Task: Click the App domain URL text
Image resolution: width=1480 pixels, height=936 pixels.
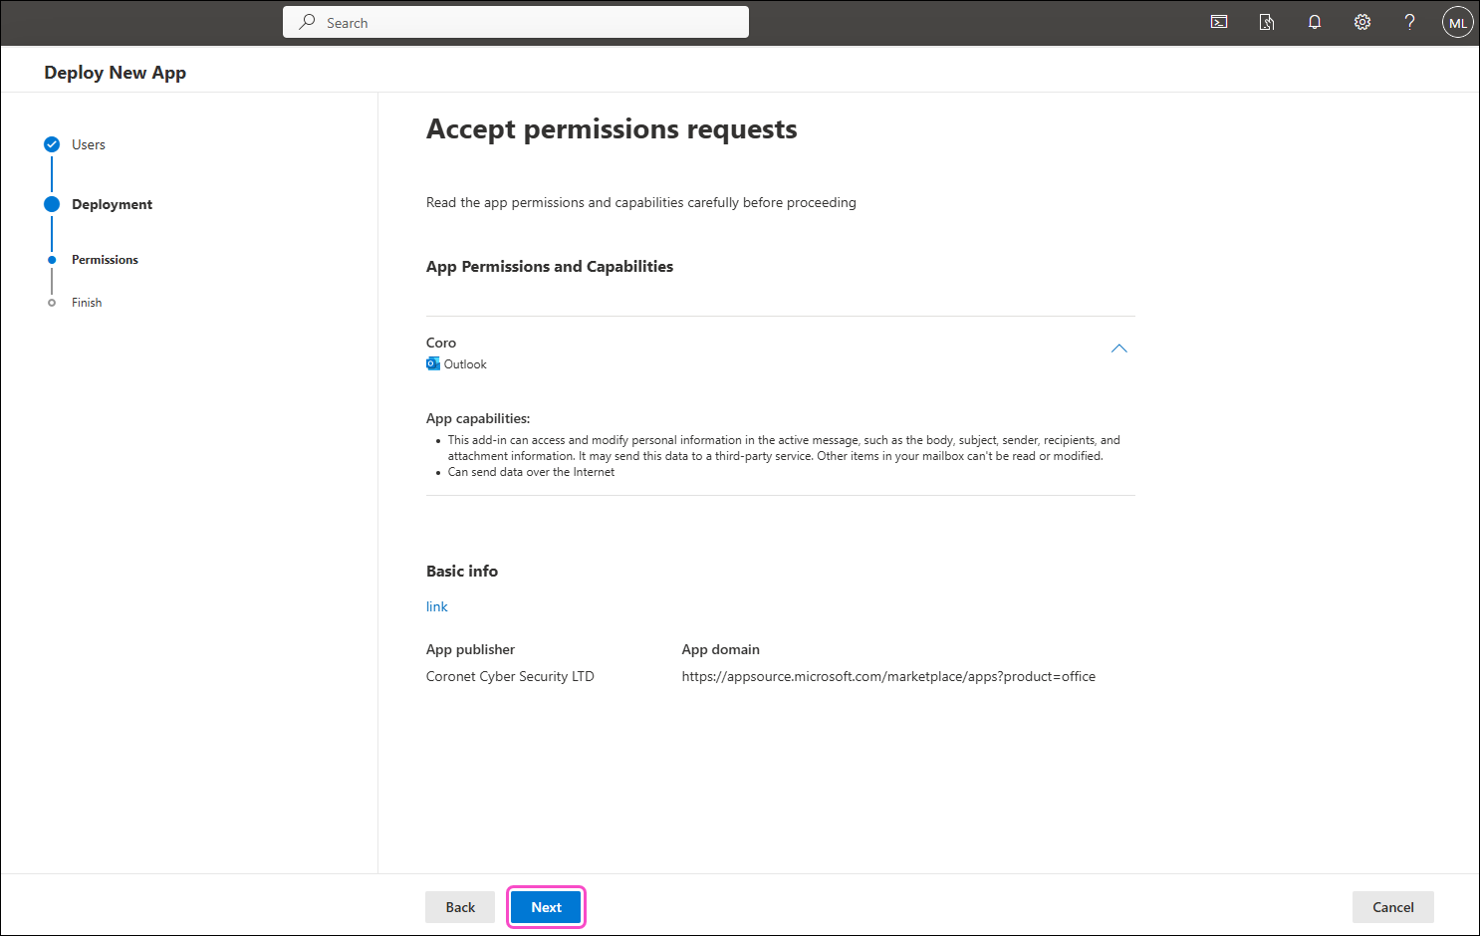Action: [x=887, y=676]
